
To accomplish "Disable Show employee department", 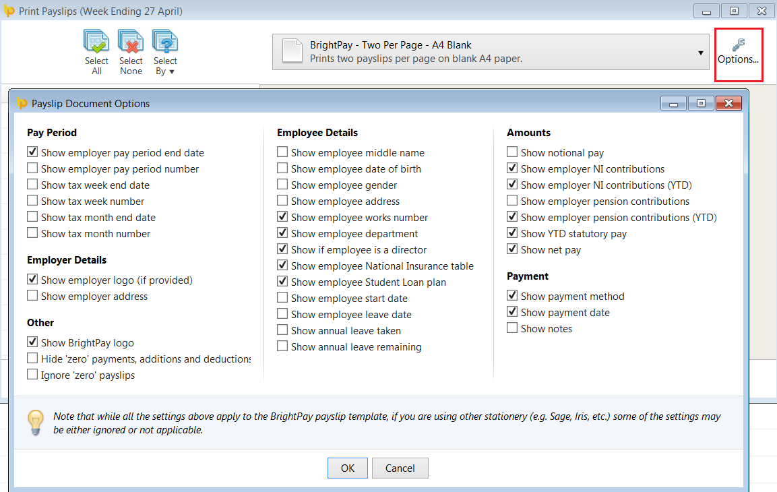I will tap(282, 233).
